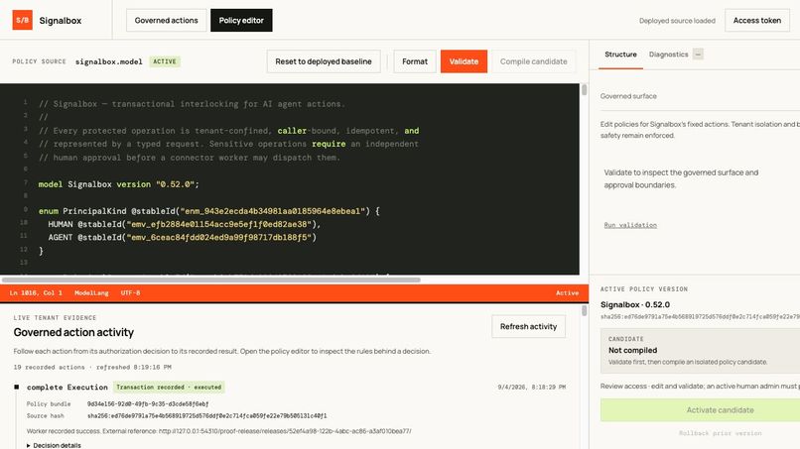Image resolution: width=800 pixels, height=449 pixels.
Task: Click the Governed surface heading
Action: [x=628, y=96]
